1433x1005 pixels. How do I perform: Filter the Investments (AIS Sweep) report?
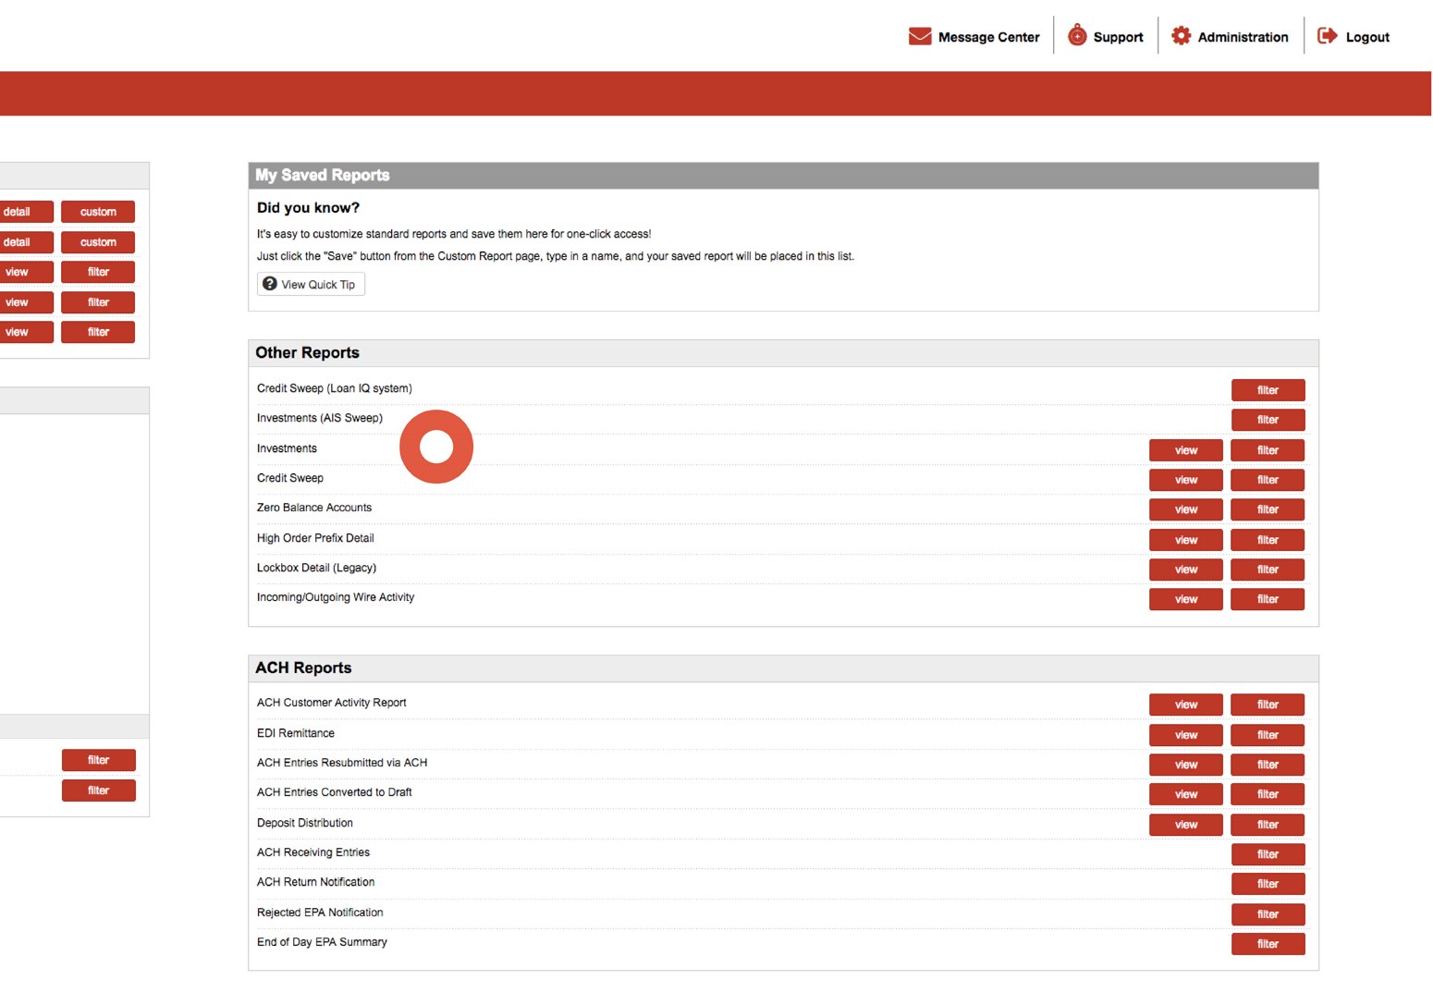pyautogui.click(x=1268, y=420)
